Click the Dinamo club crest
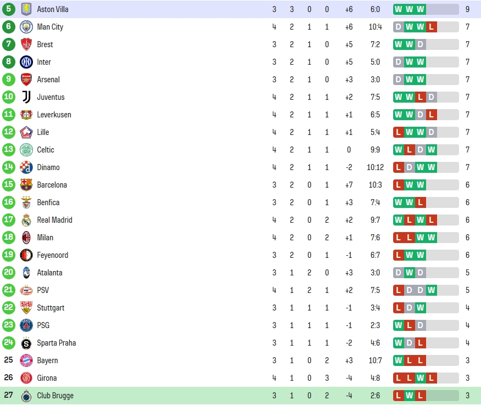Image resolution: width=481 pixels, height=406 pixels. pyautogui.click(x=26, y=167)
